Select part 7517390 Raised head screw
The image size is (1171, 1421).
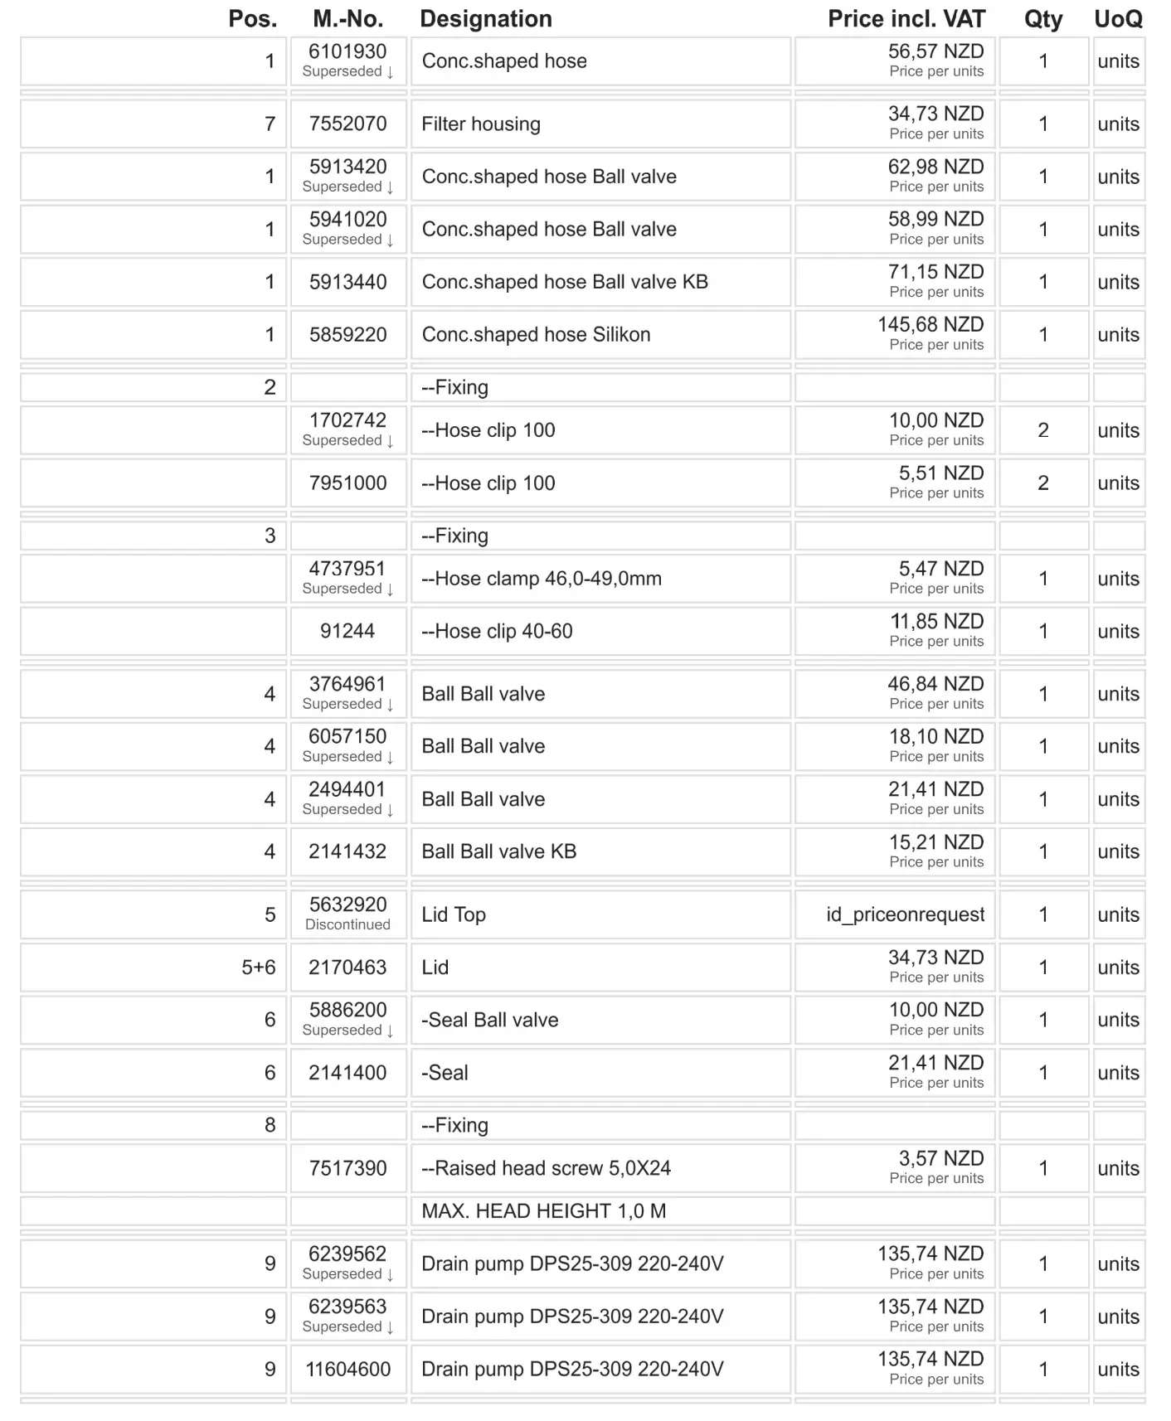coord(347,1169)
